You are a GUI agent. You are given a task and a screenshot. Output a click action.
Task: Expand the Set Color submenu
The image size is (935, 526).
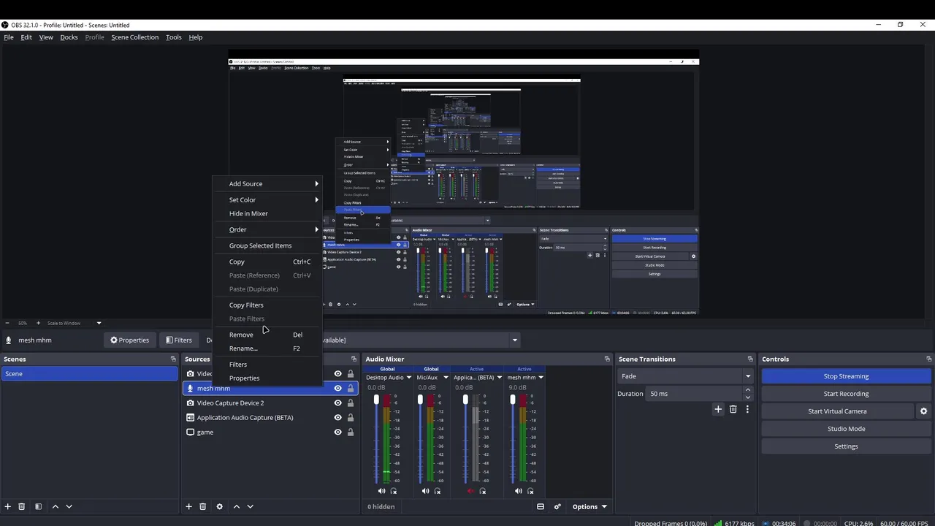point(316,199)
